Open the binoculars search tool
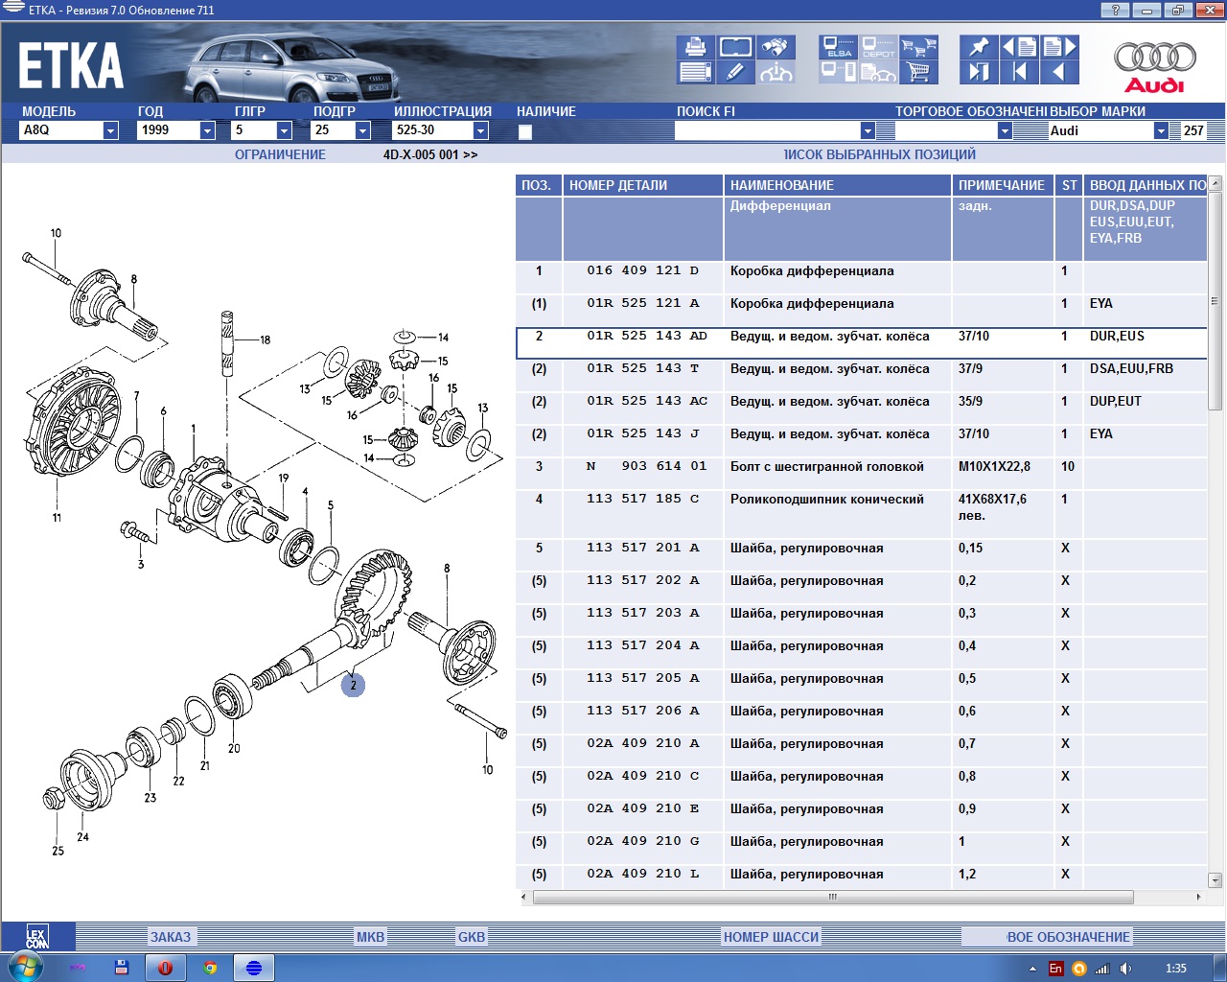The height and width of the screenshot is (982, 1227). coord(776,47)
